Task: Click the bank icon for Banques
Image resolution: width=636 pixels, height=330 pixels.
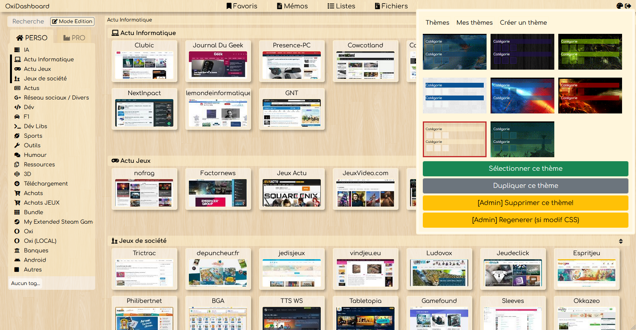Action: [17, 250]
